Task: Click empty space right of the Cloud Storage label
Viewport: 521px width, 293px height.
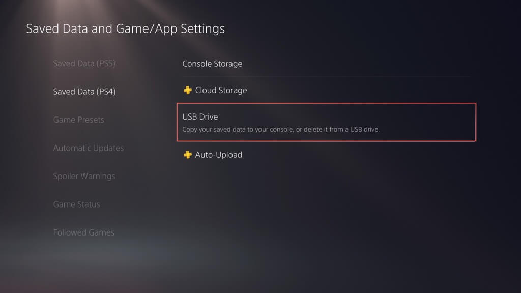Action: [356, 91]
